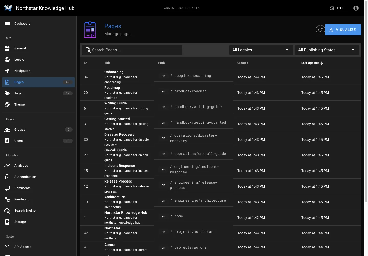Viewport: 368px width, 256px height.
Task: Open the Theme menu label
Action: coord(19,105)
